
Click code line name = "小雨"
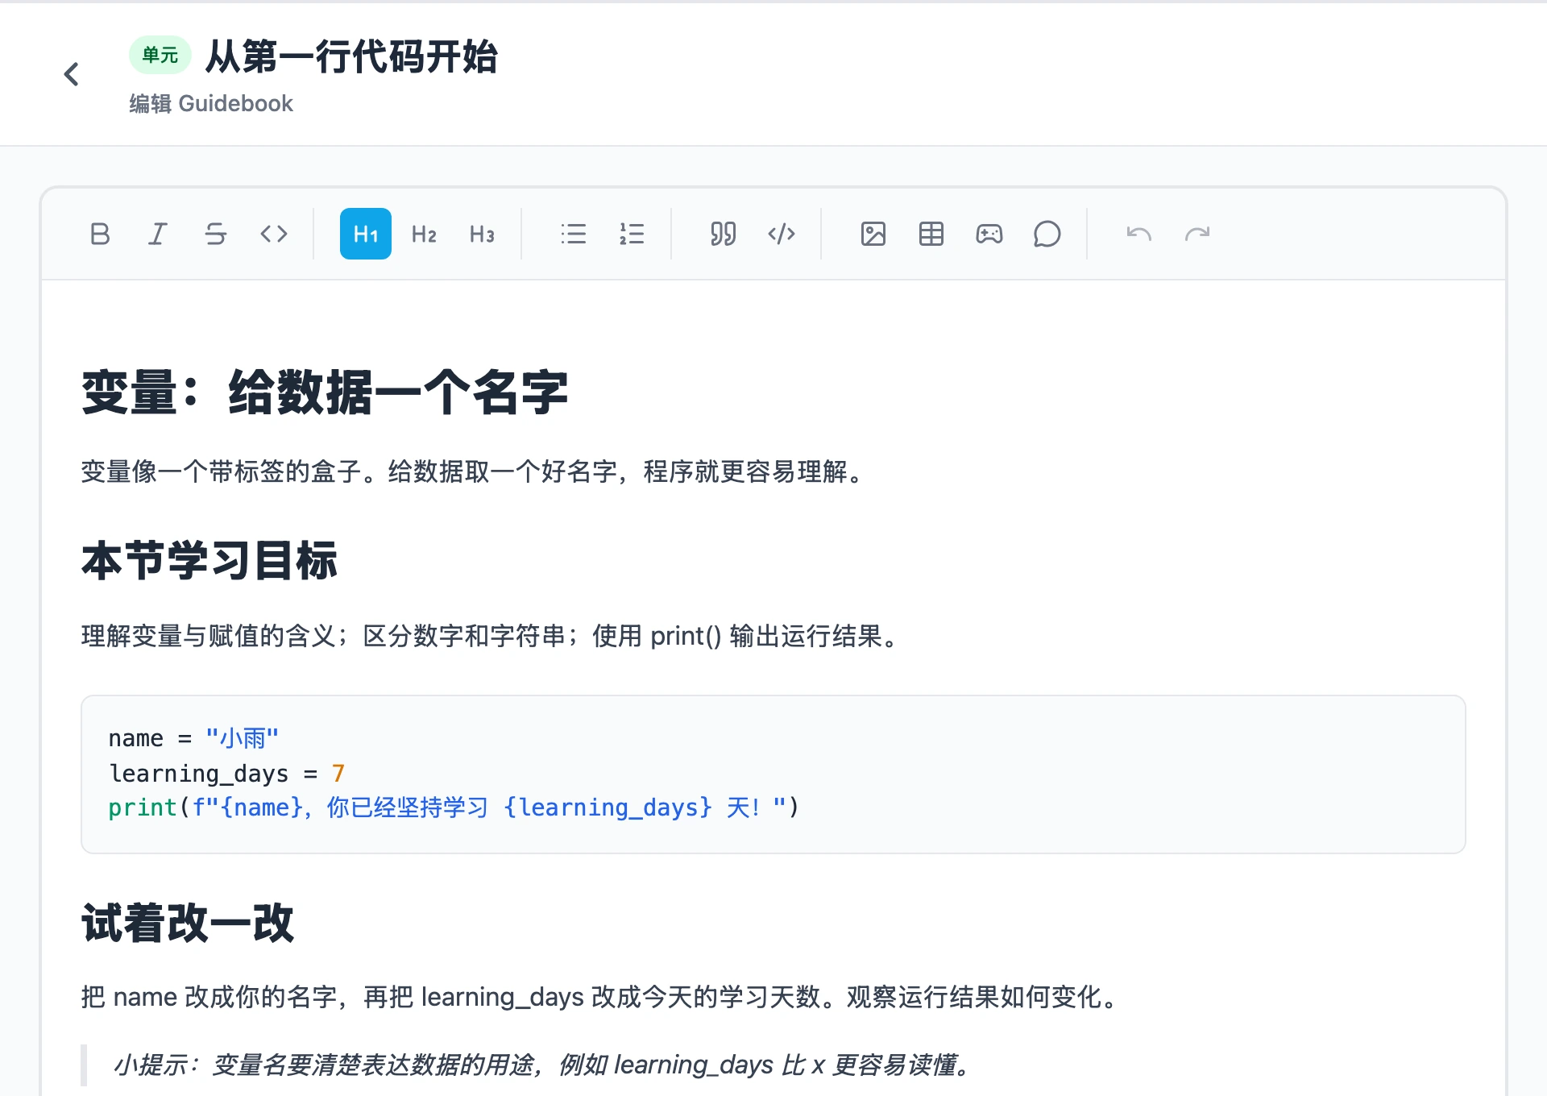click(193, 738)
